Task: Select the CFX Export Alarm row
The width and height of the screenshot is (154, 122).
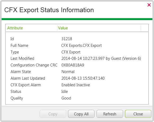Action: (x=77, y=85)
